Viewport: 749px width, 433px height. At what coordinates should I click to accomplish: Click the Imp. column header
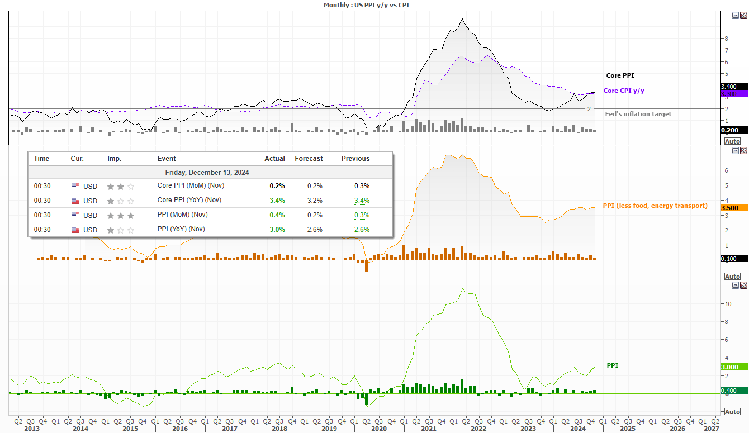[114, 159]
